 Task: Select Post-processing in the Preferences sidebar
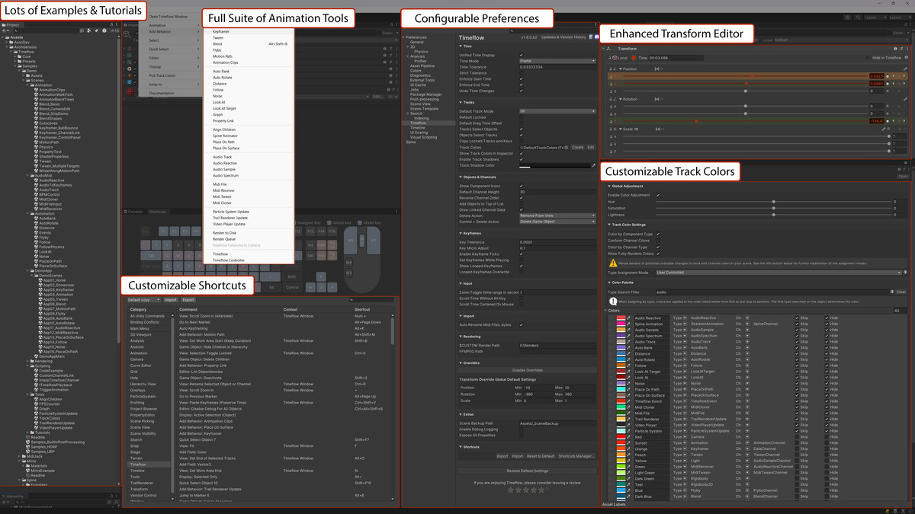425,99
